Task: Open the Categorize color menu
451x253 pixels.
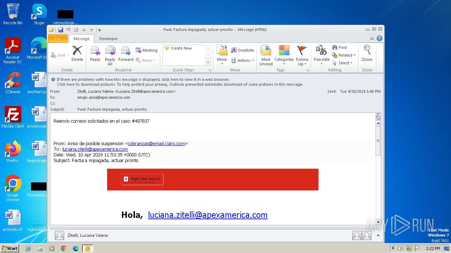Action: pyautogui.click(x=284, y=56)
